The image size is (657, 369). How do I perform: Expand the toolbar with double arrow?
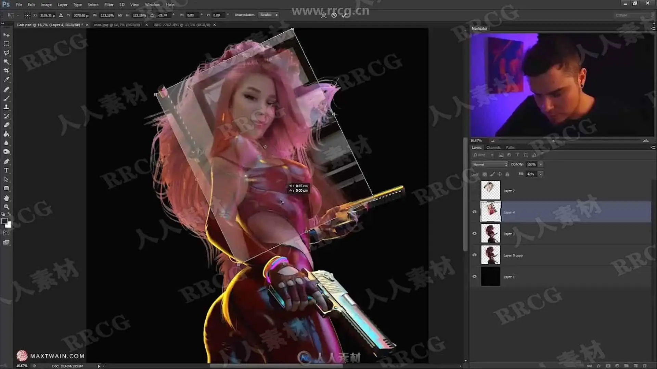[x=3, y=24]
